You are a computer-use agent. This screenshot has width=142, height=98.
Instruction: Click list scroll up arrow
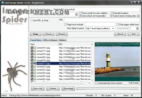pos(92,44)
